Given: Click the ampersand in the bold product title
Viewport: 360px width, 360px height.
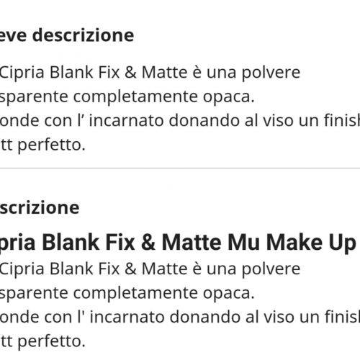Looking at the screenshot, I should point(148,243).
